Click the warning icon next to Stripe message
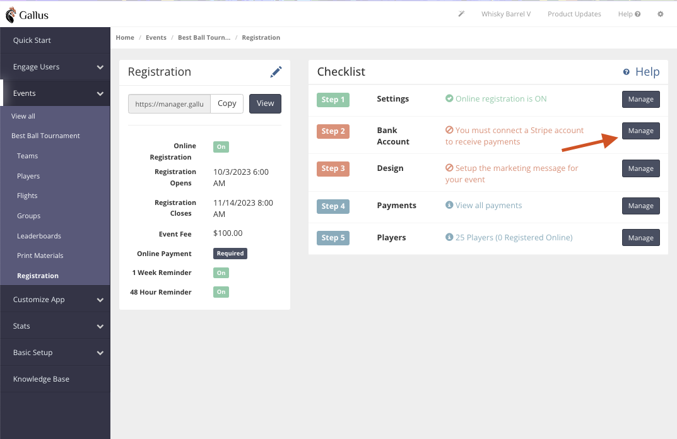This screenshot has height=439, width=677. (449, 130)
